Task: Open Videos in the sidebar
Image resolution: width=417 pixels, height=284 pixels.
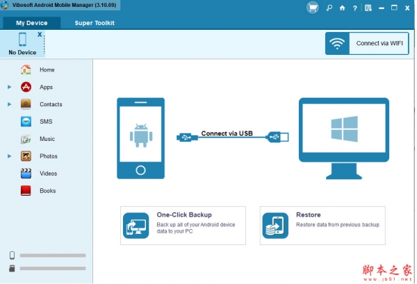Action: click(48, 173)
